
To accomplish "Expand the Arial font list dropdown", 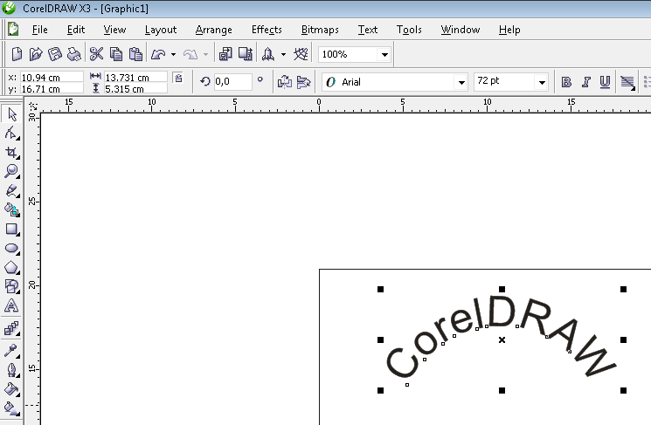I will point(461,82).
